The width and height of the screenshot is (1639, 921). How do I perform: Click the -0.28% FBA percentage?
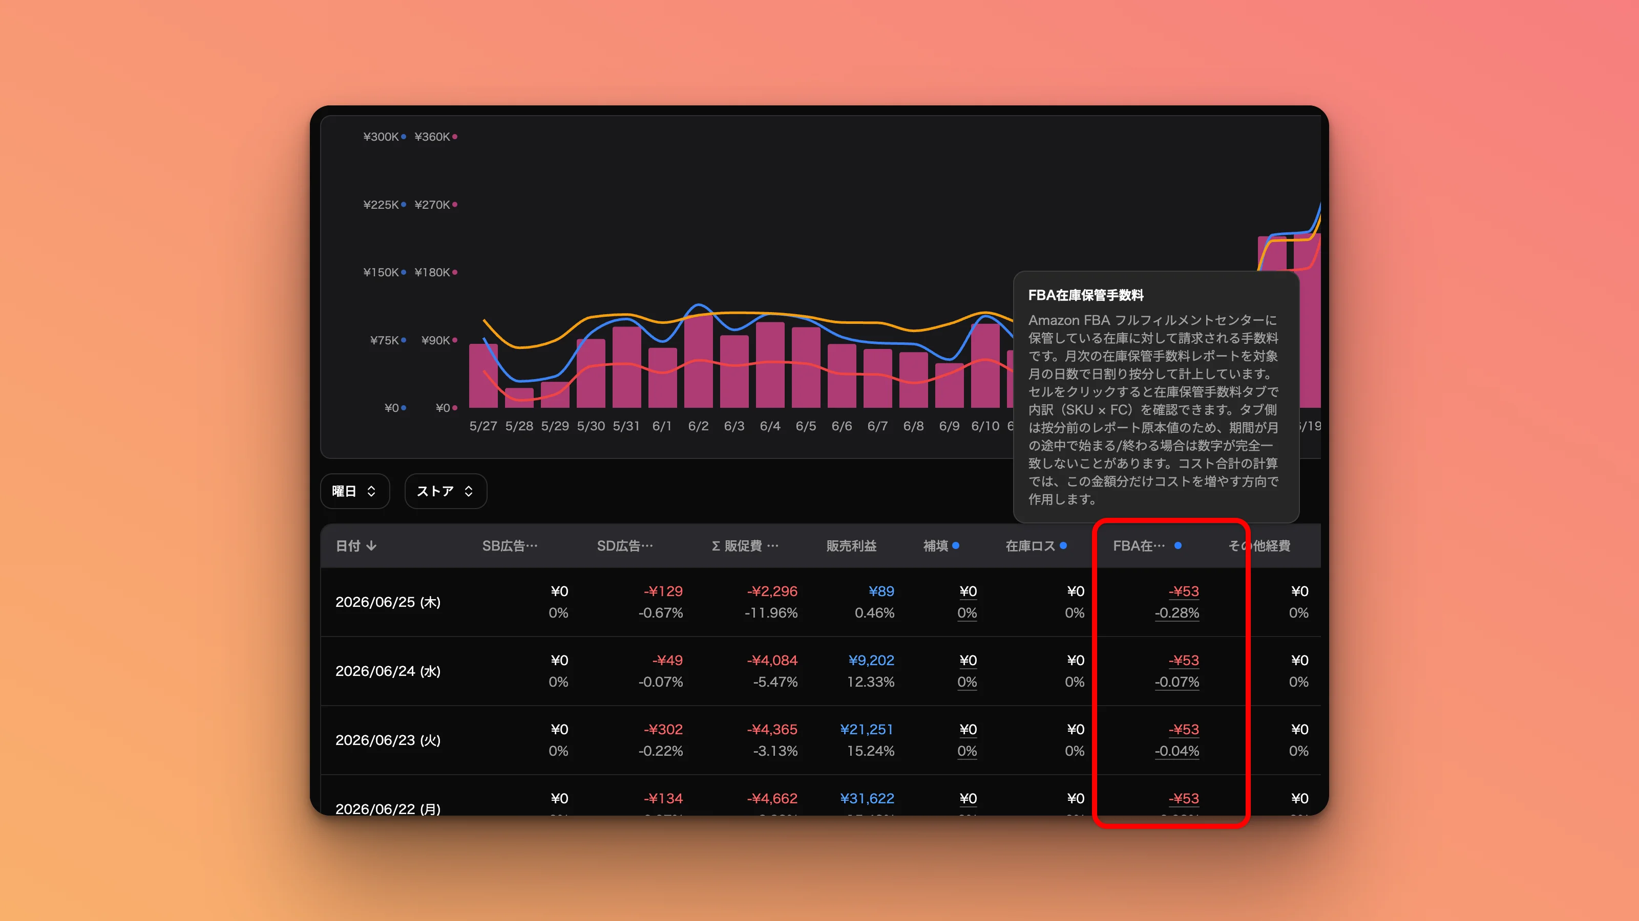[x=1177, y=613]
